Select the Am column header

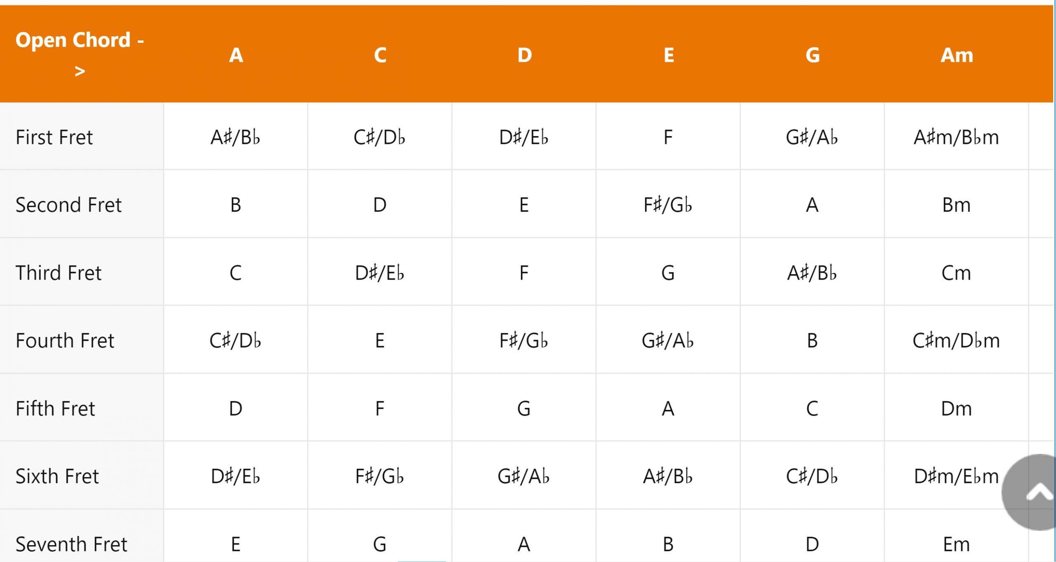click(x=957, y=56)
